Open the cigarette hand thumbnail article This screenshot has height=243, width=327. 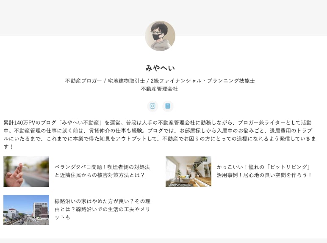26,172
